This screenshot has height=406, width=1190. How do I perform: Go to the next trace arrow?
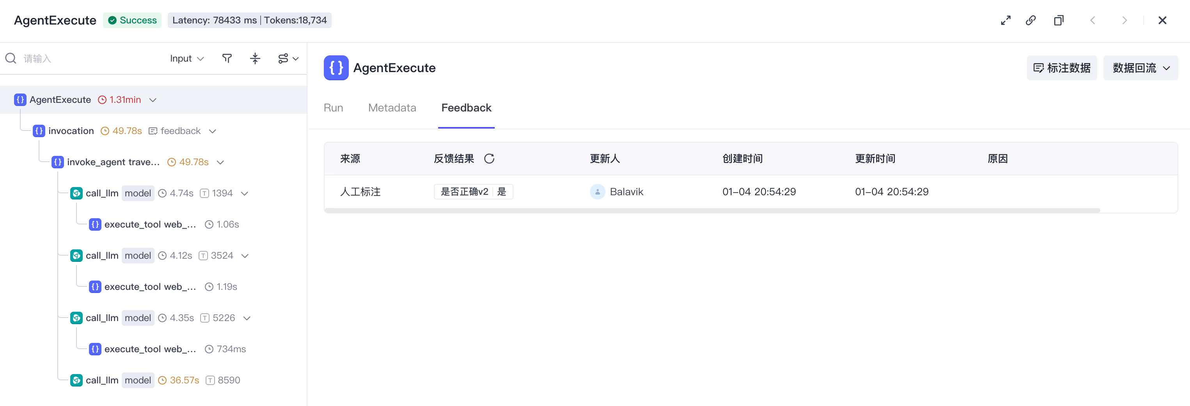(1124, 20)
